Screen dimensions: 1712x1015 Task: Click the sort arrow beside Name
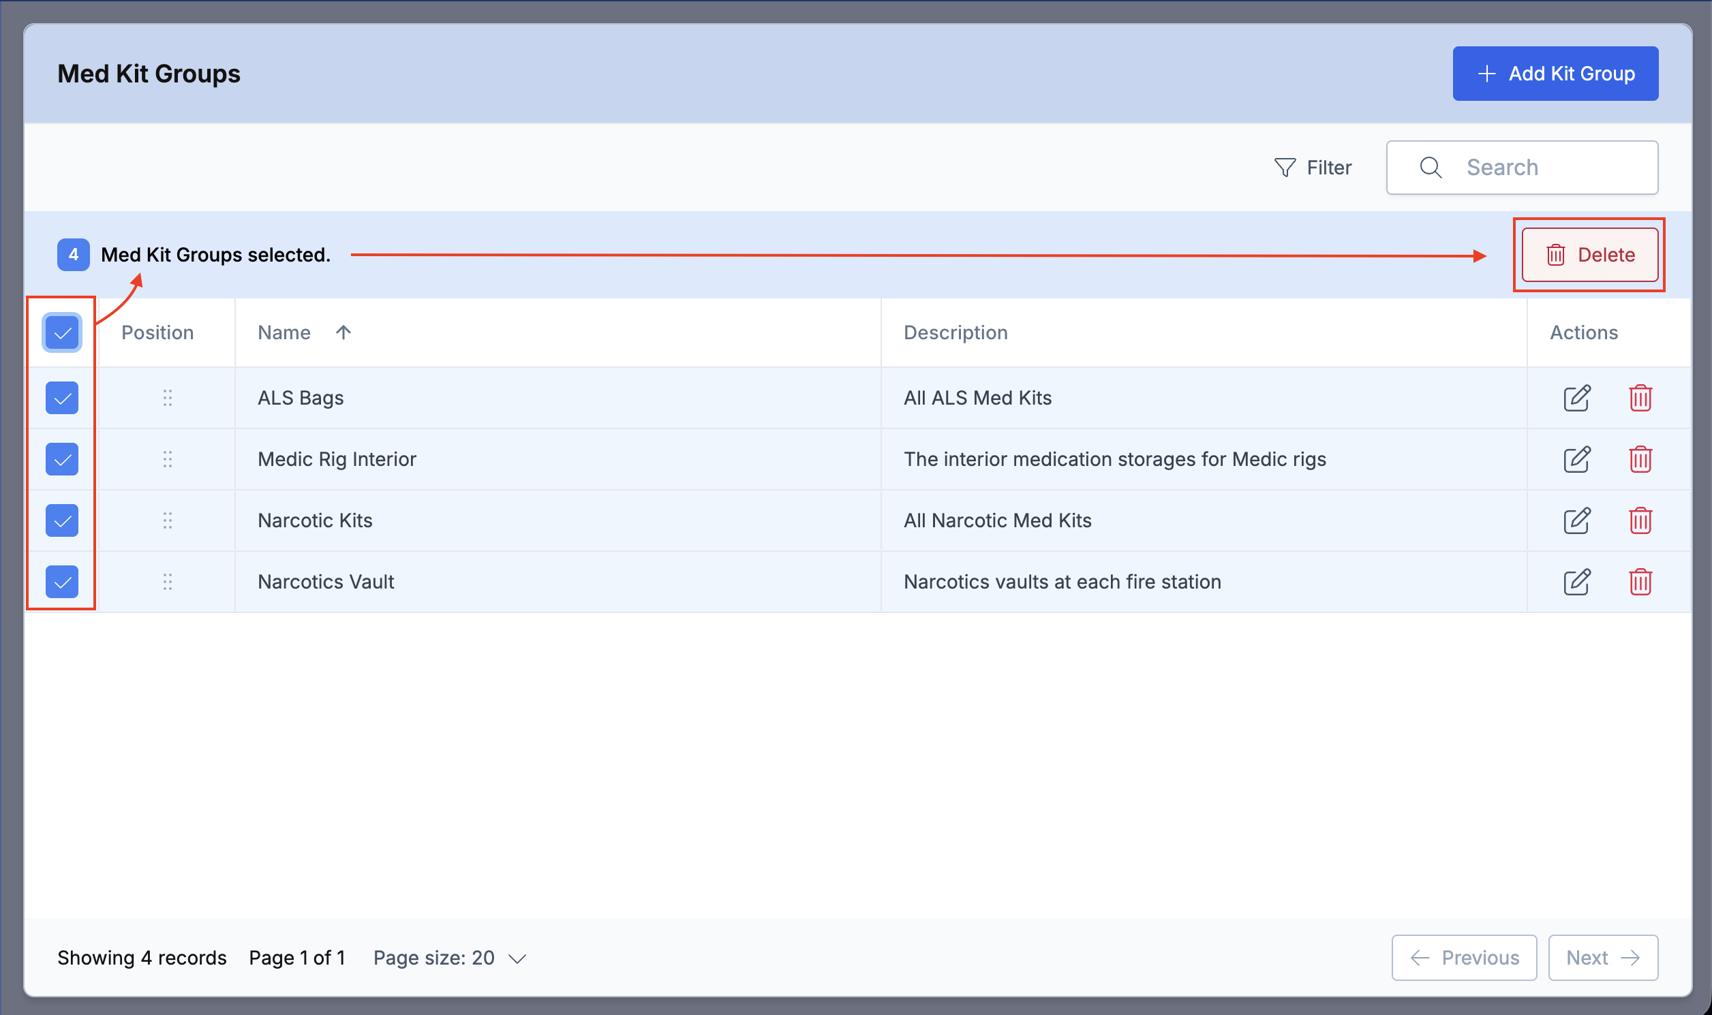343,332
